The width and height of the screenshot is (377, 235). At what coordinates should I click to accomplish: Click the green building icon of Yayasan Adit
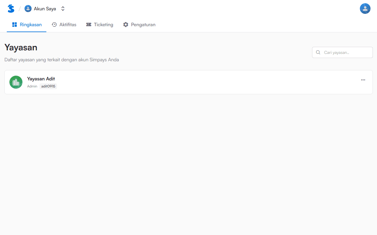click(16, 82)
